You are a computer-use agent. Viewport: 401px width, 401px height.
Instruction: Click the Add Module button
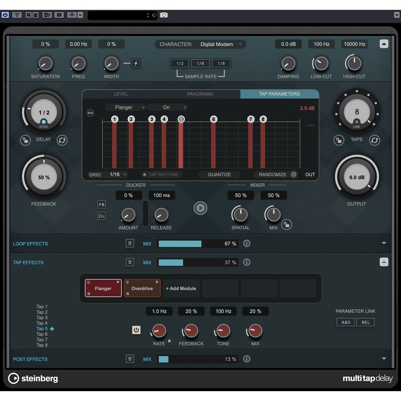tap(181, 289)
